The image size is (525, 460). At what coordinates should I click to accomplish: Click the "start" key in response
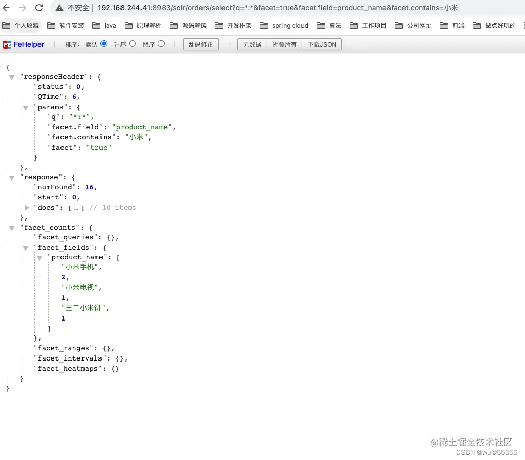[48, 197]
